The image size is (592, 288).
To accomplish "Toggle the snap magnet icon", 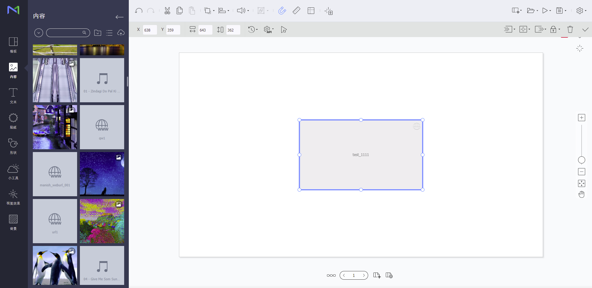I will tap(282, 11).
